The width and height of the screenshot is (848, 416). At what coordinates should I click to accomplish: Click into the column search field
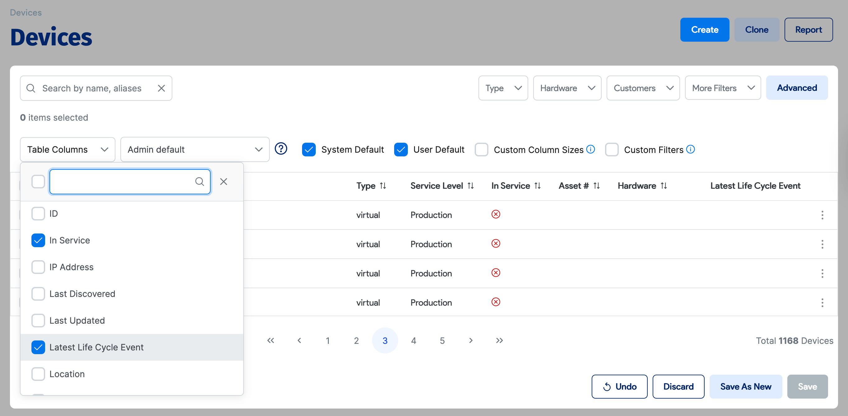122,181
